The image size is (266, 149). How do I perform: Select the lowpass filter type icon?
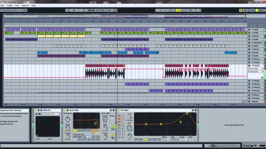75,130
